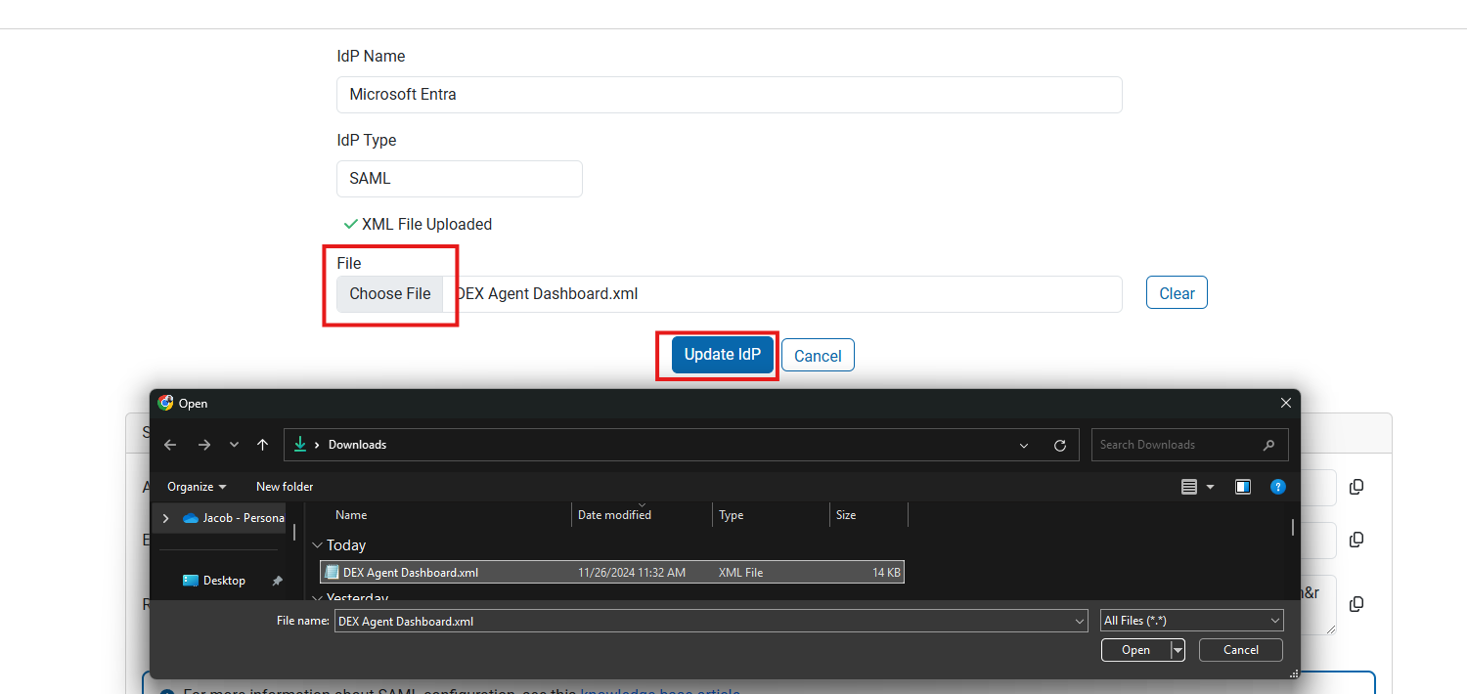Click the Update IdP button

[722, 355]
